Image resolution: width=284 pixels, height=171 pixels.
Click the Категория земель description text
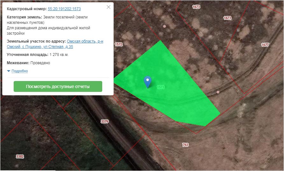48,25
